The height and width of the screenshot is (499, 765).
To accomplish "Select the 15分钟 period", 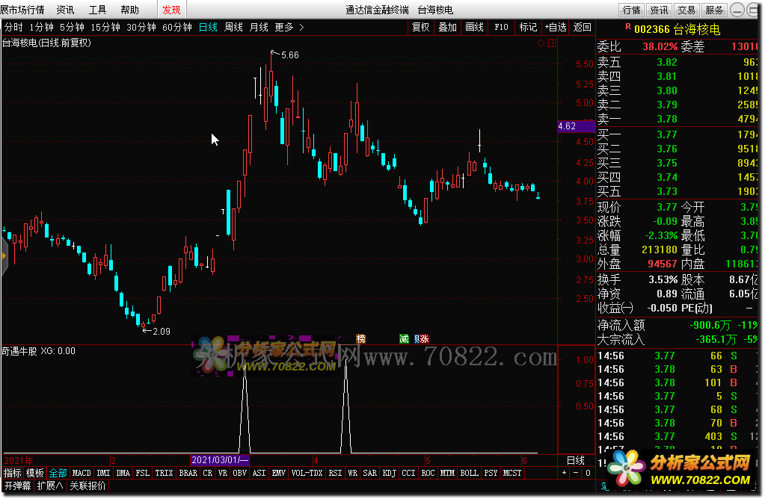I will [105, 28].
